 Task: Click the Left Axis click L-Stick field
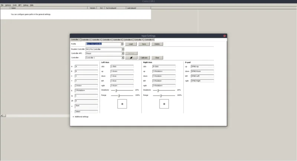122,67
